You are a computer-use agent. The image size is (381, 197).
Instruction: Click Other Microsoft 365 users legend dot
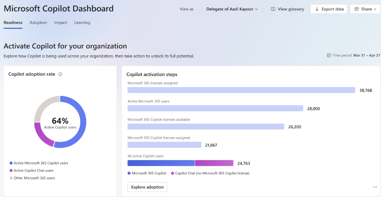click(11, 178)
